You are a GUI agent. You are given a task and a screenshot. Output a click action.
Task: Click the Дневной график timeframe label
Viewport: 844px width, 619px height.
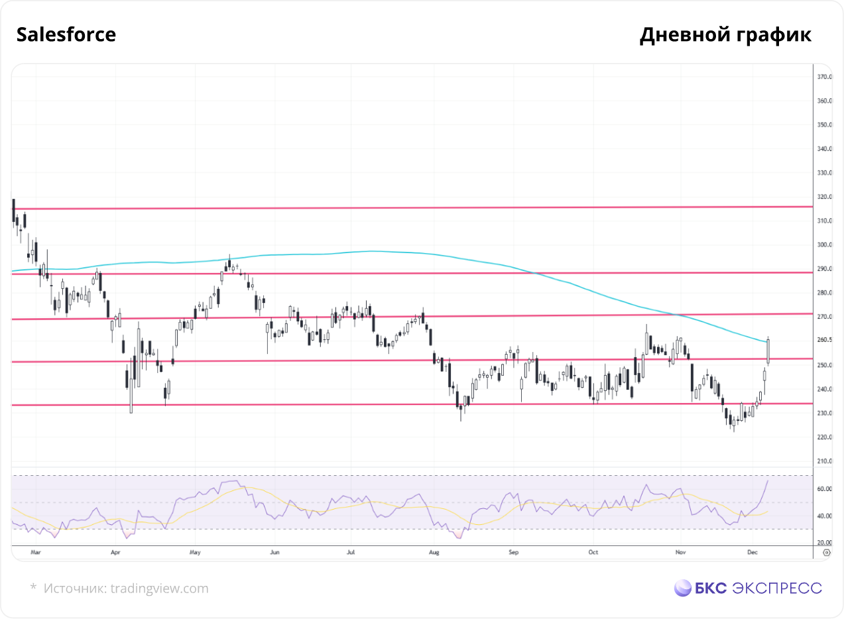(725, 34)
